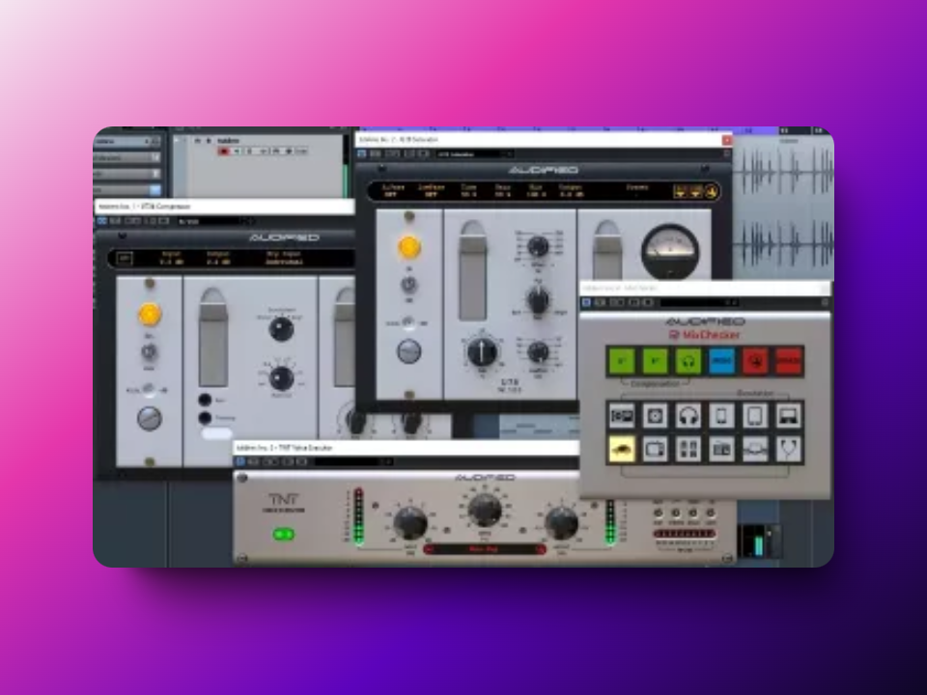Viewport: 927px width, 695px height.
Task: Click the round preset icon in Saturator display
Action: point(712,191)
